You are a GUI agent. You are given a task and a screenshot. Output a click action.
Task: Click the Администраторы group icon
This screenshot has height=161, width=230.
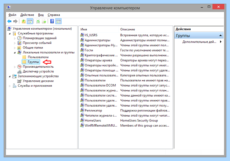coord(82,40)
